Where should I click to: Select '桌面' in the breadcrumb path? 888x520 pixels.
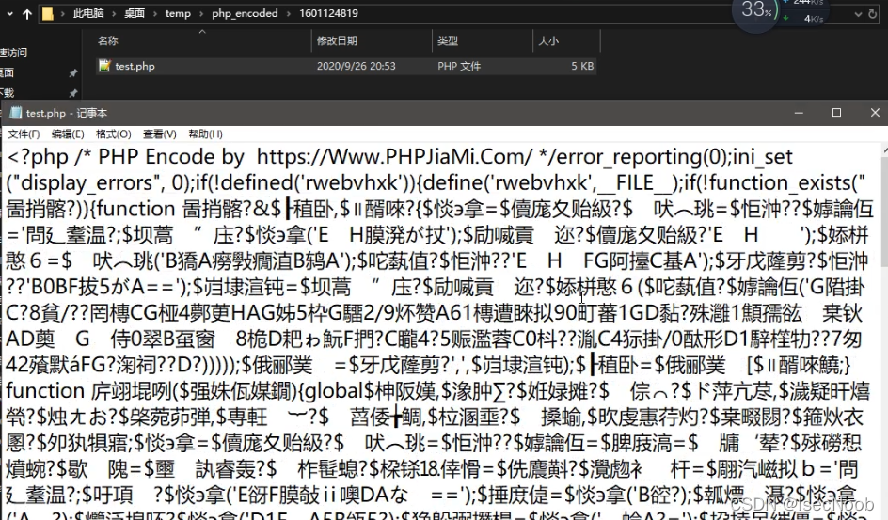point(135,13)
